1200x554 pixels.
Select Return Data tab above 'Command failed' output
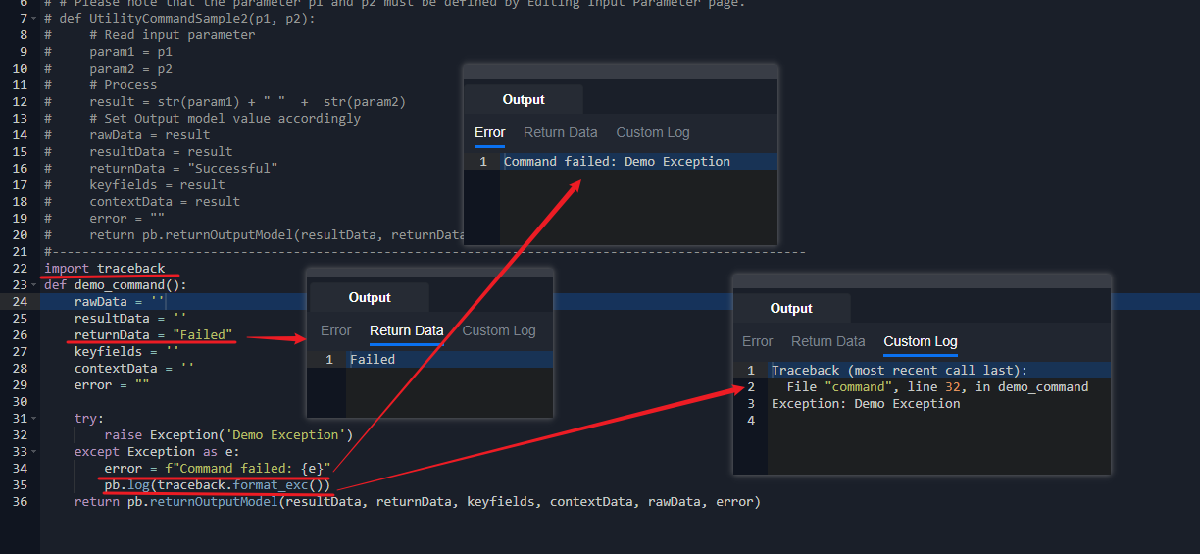[560, 132]
